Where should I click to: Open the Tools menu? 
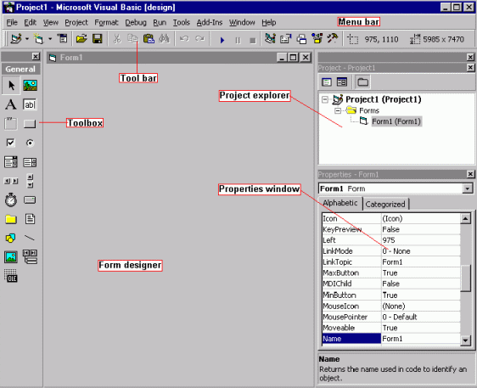(x=182, y=23)
